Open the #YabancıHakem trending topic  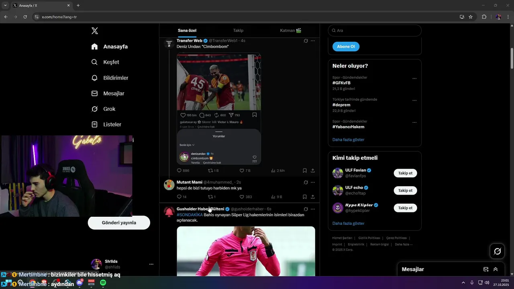[x=348, y=127]
